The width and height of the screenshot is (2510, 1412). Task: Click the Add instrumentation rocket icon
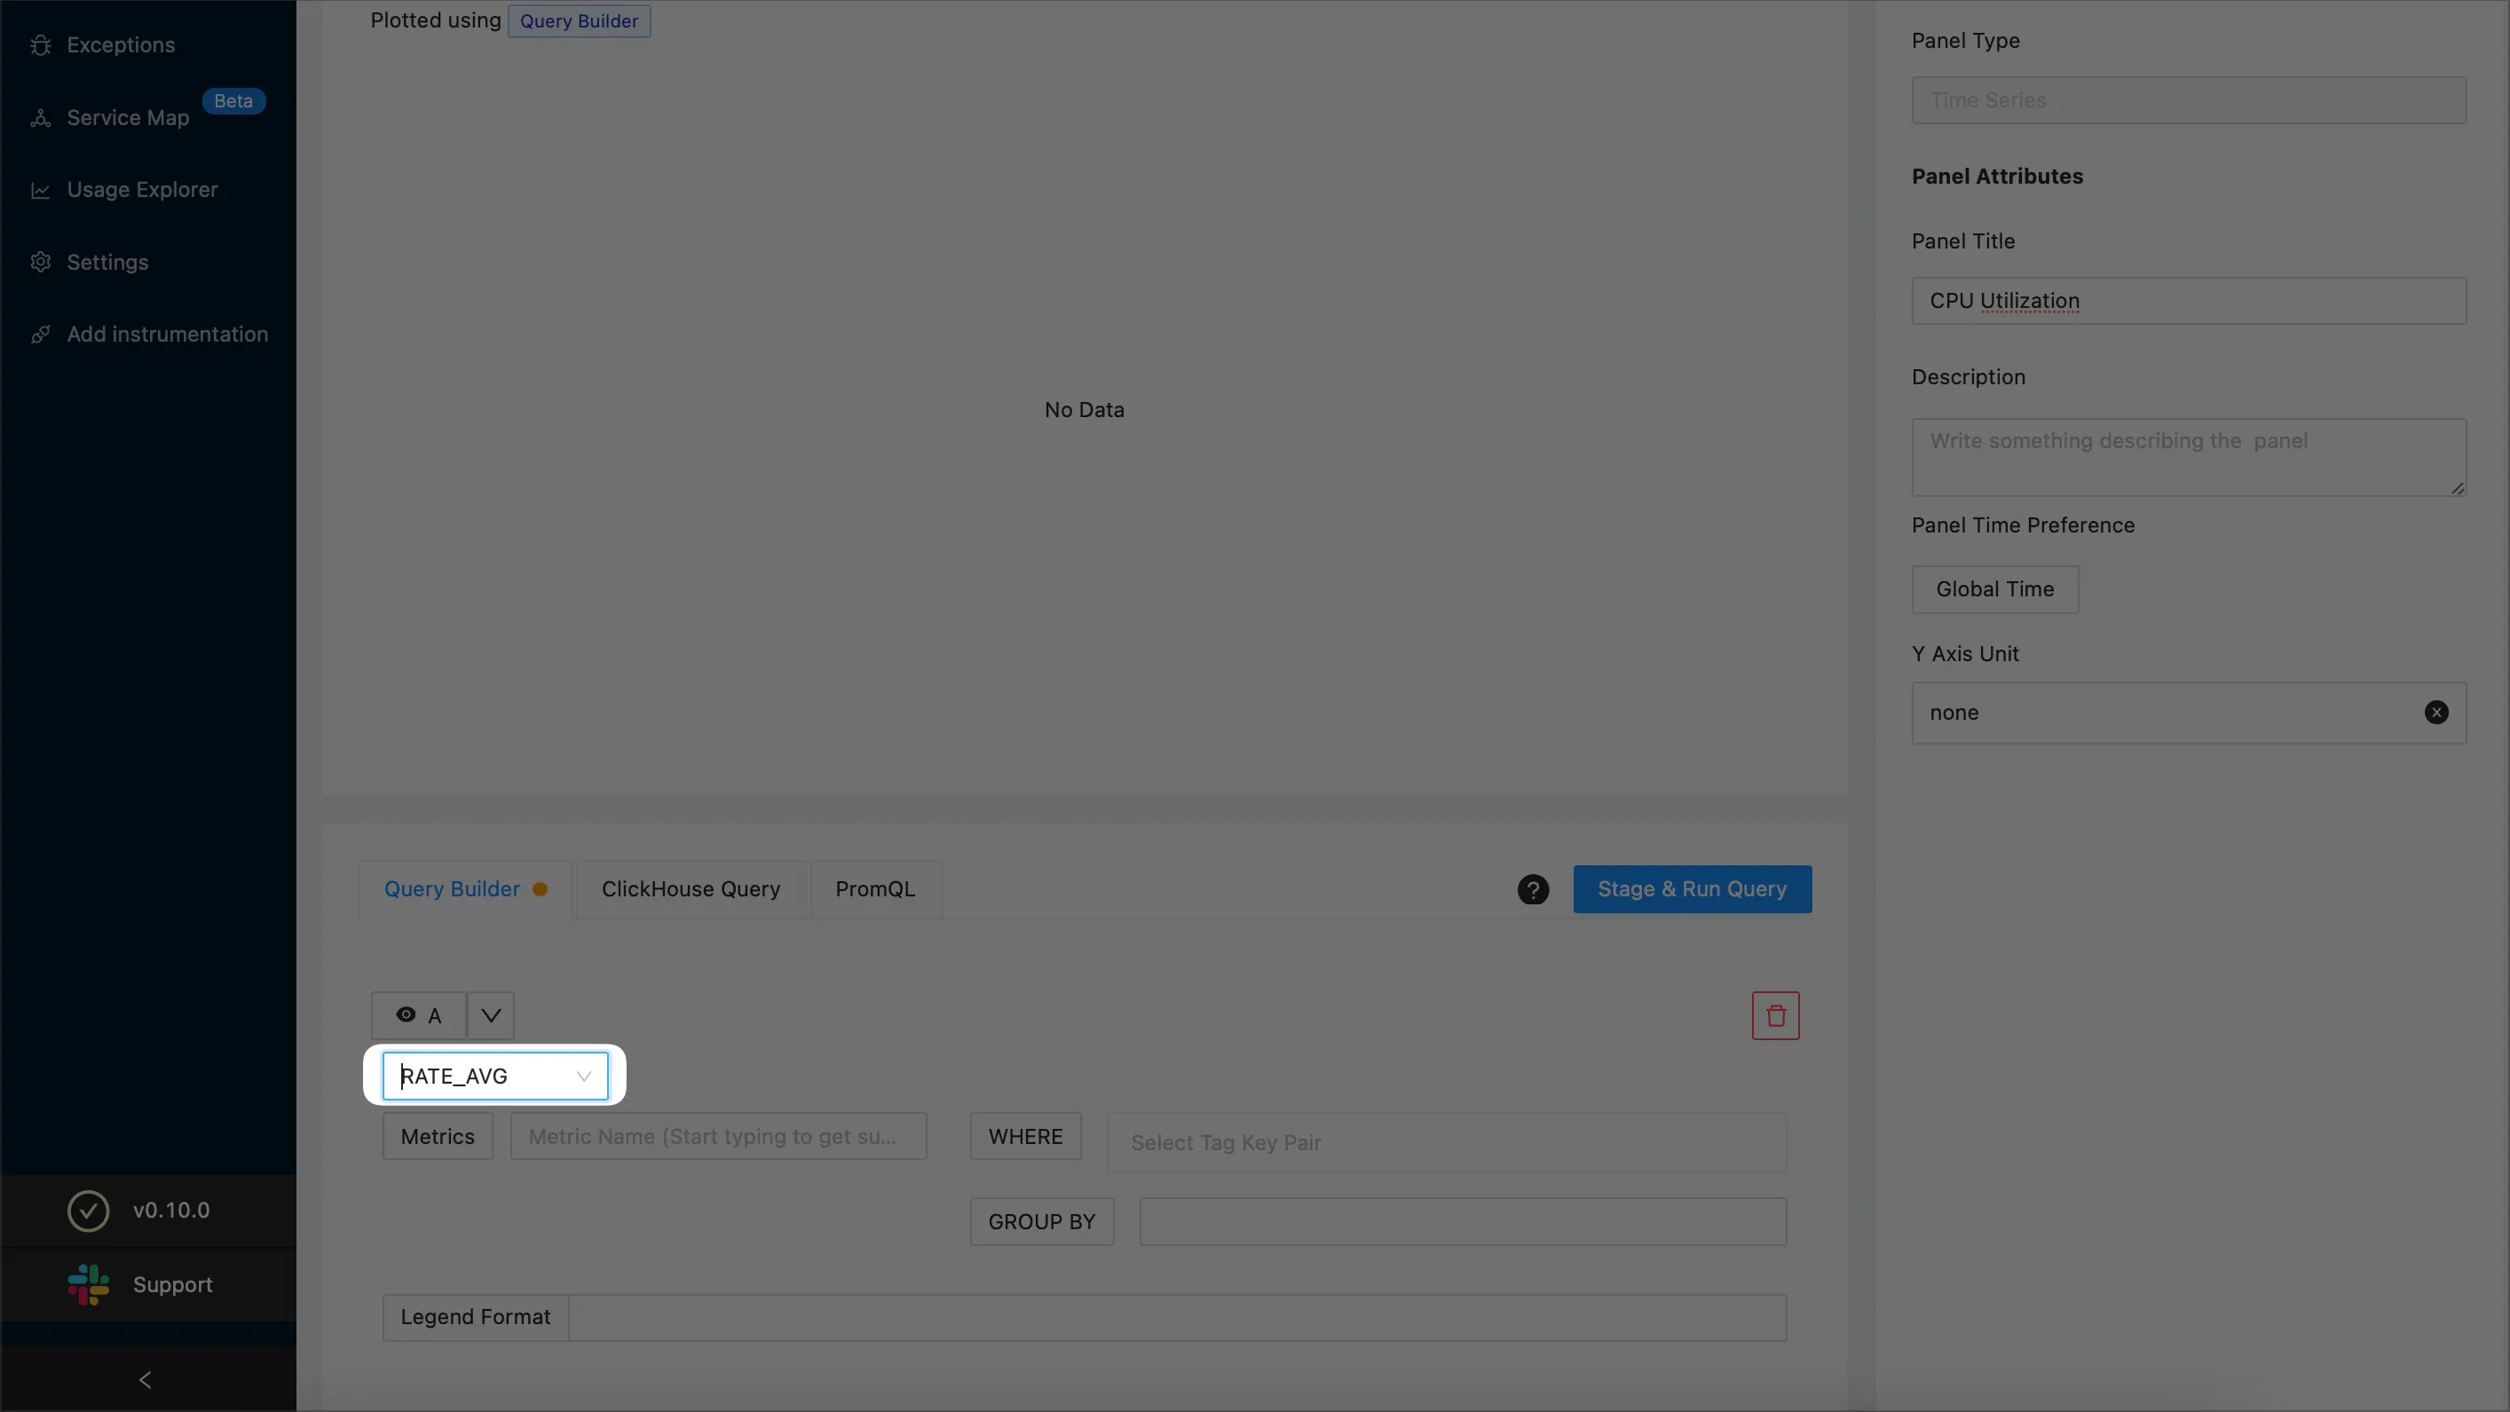[41, 335]
